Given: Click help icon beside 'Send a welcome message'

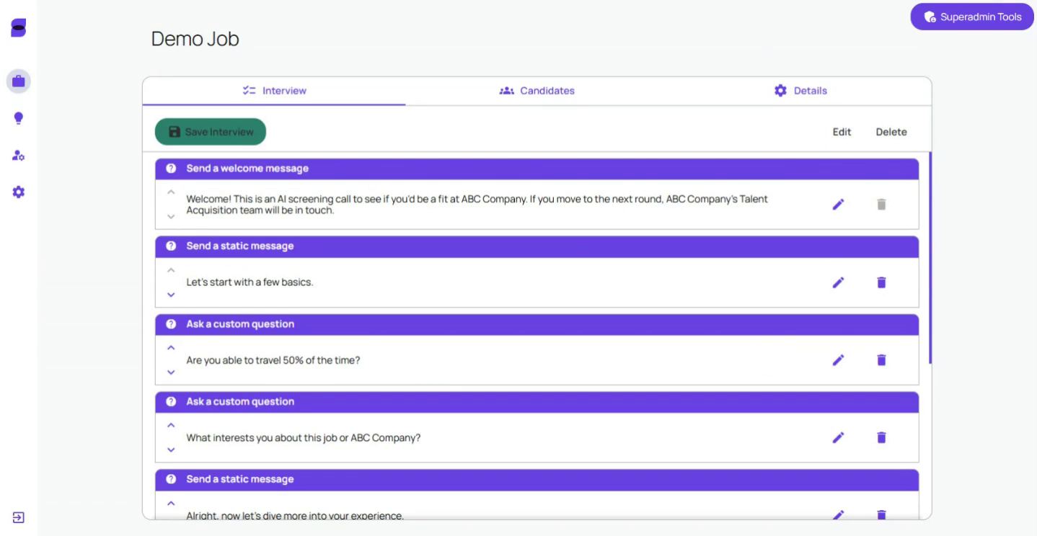Looking at the screenshot, I should coord(171,169).
